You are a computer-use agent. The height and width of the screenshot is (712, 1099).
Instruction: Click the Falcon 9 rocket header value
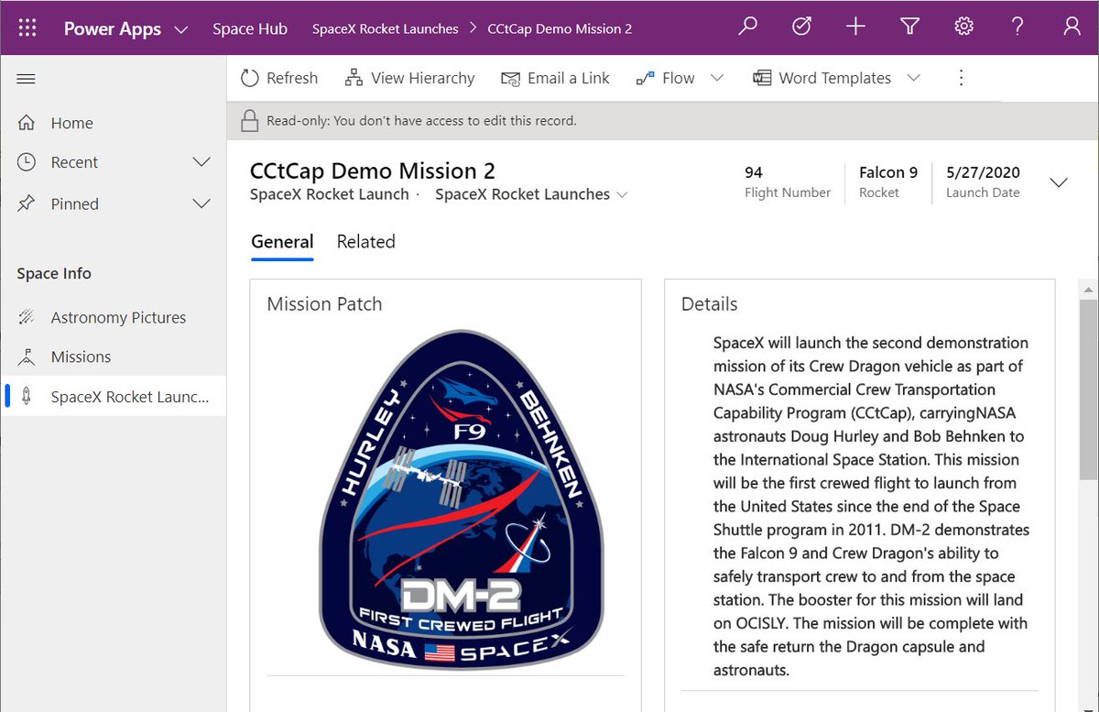coord(888,172)
